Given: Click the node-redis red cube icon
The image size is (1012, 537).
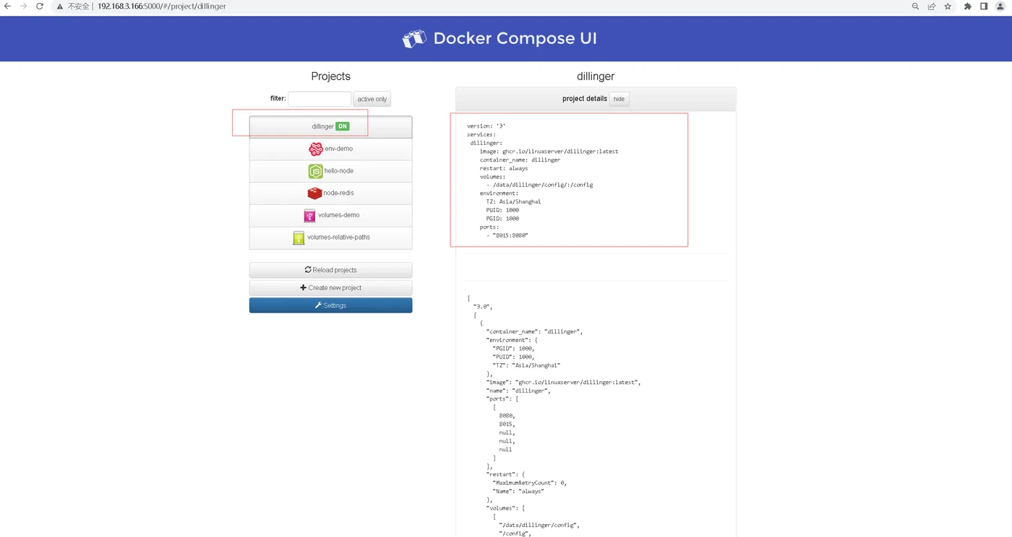Looking at the screenshot, I should 314,193.
